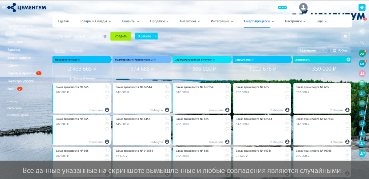
Task: Select Контракты in the left sidebar
Action: coord(15,42)
